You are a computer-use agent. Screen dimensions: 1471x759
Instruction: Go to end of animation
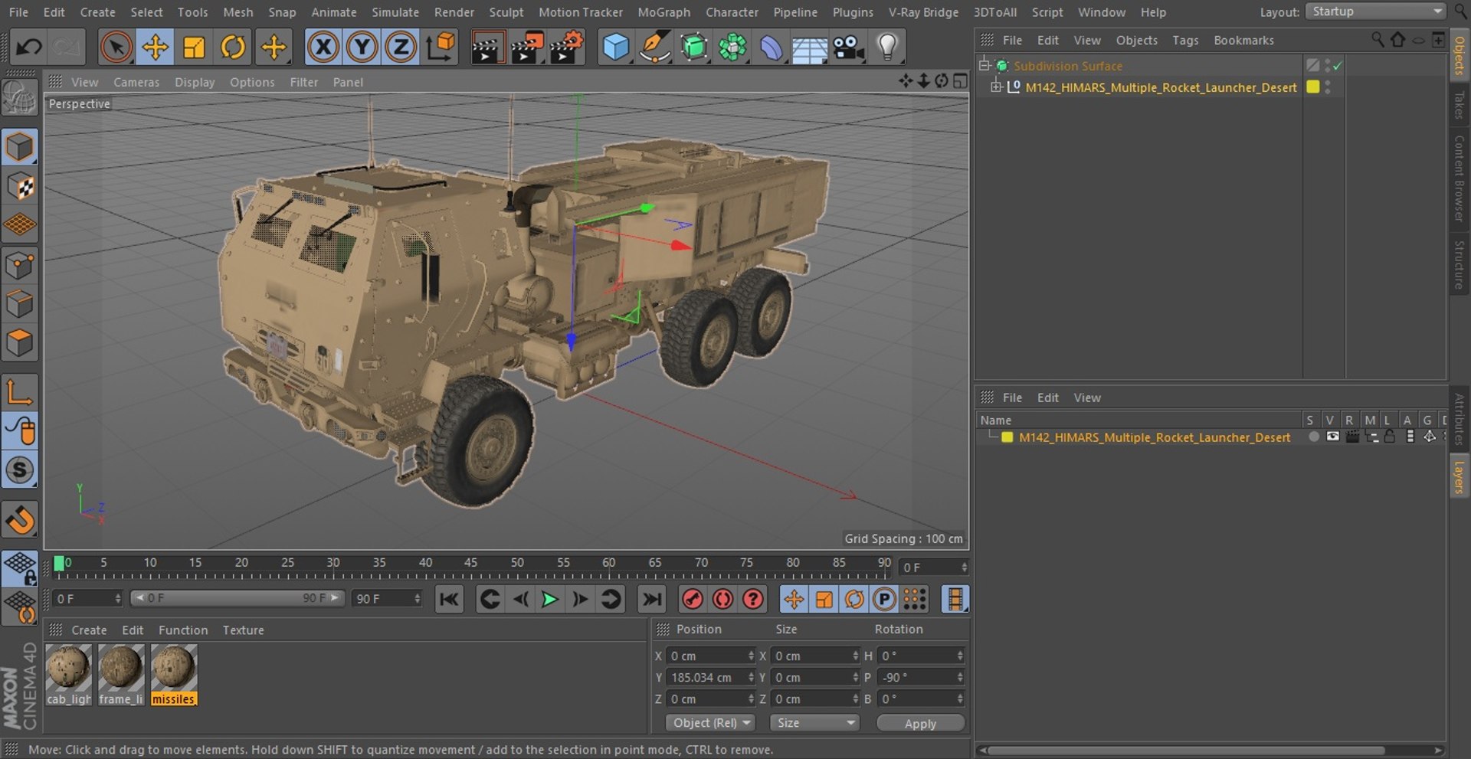[x=652, y=599]
